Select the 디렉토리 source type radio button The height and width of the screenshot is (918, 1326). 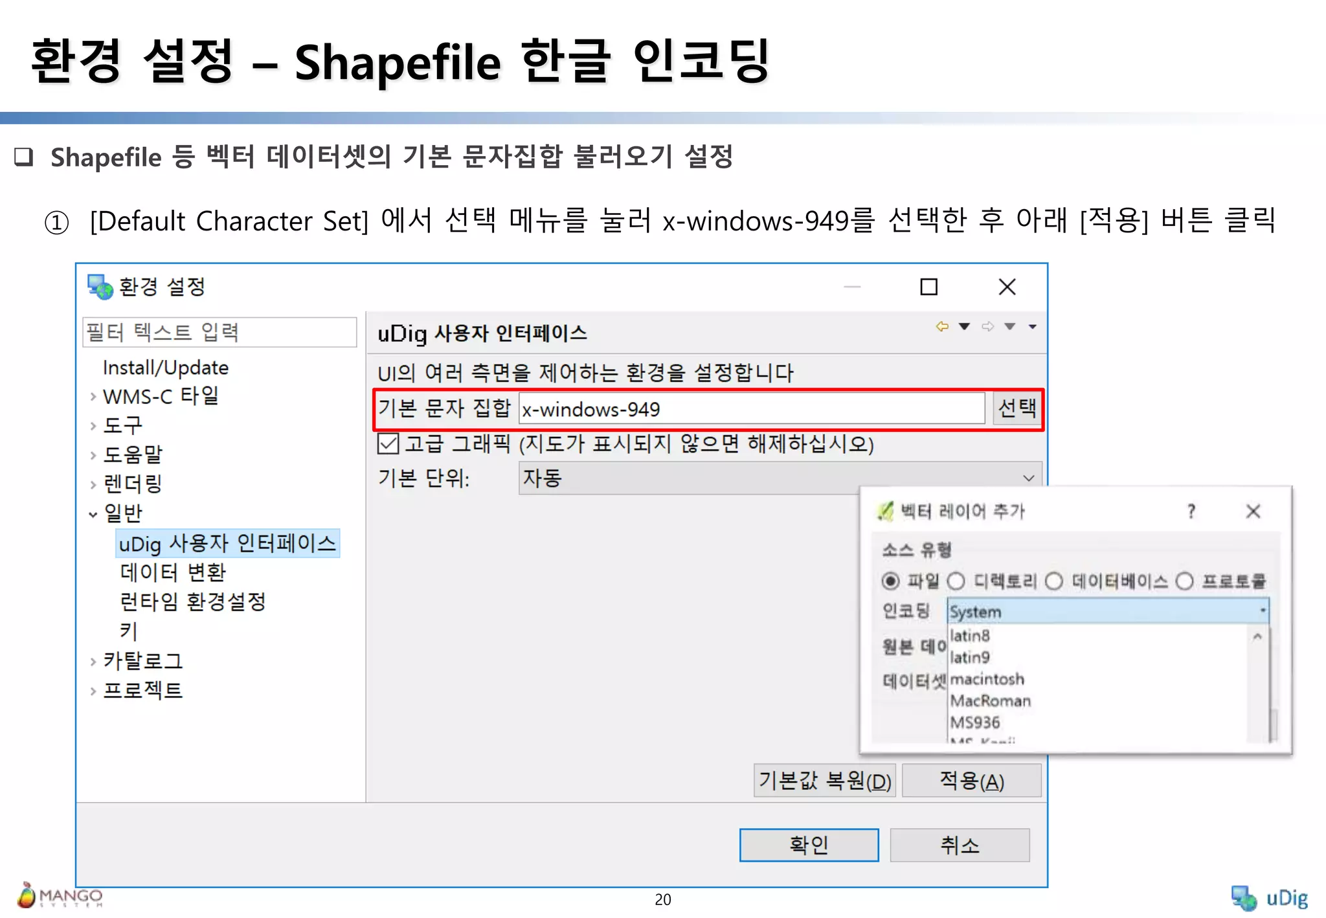click(x=956, y=581)
